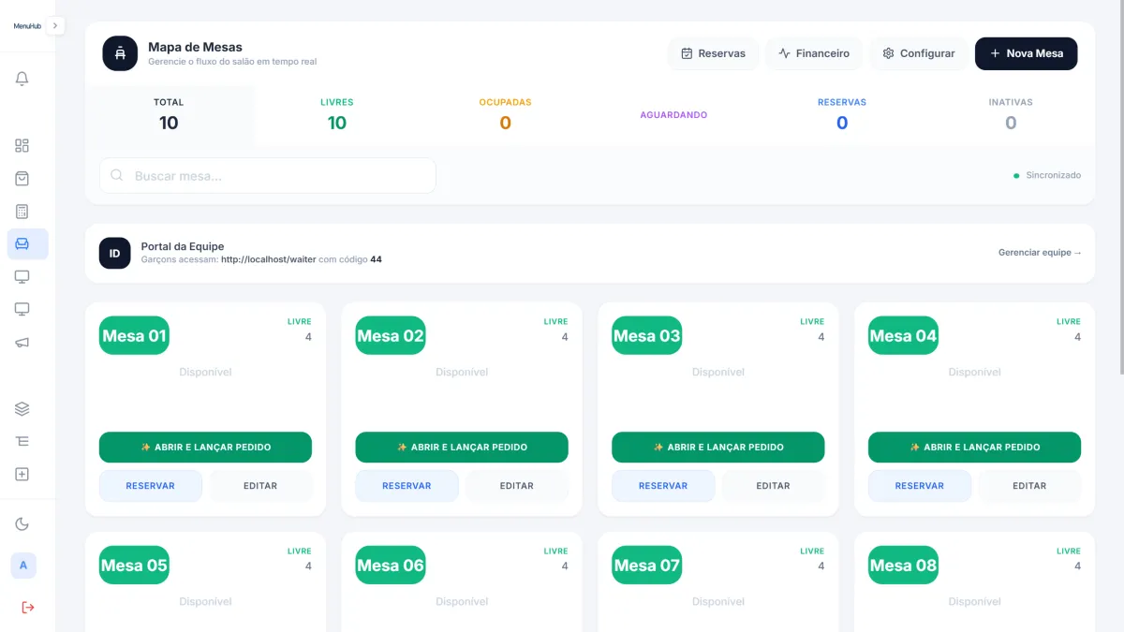Click the Mesa 07 badge

647,566
